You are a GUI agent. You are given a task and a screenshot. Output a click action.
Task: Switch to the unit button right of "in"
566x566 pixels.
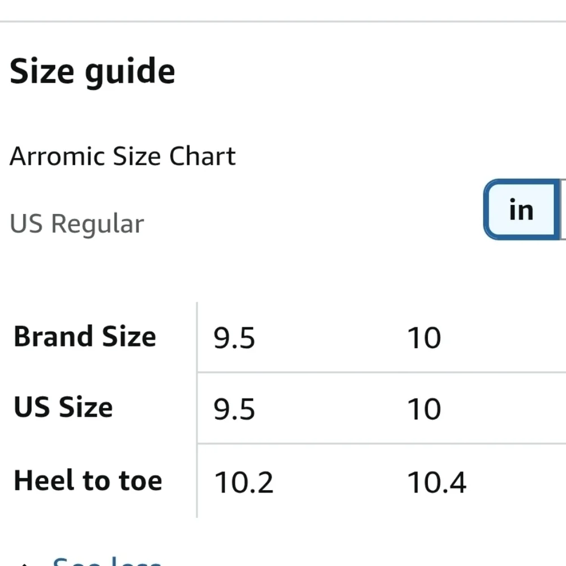[x=563, y=210]
